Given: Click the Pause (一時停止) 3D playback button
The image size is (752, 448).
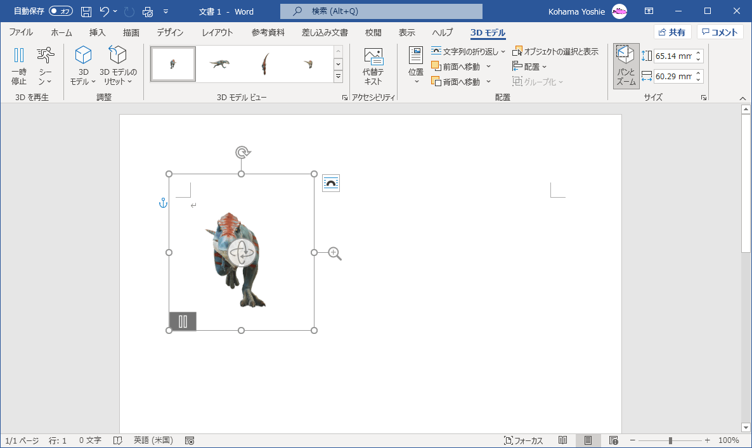Looking at the screenshot, I should coord(19,67).
